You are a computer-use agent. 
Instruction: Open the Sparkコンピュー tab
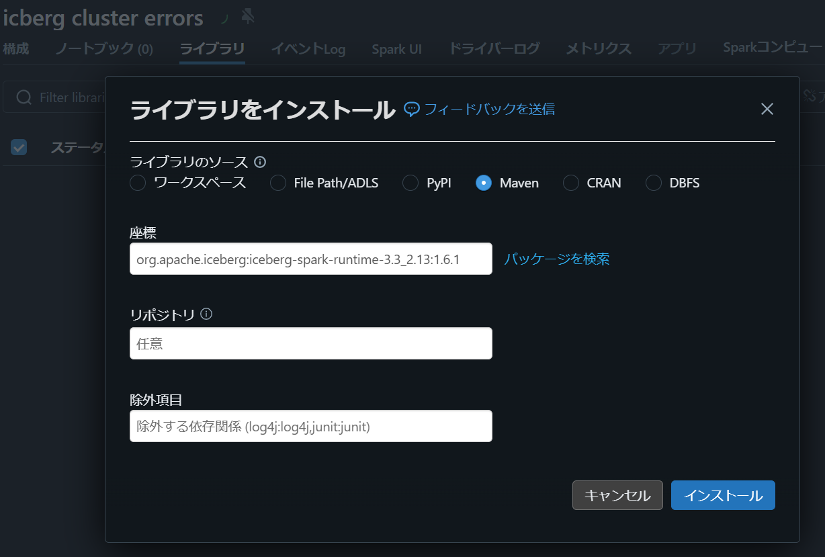click(x=774, y=48)
